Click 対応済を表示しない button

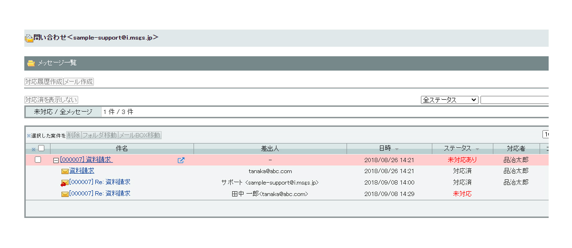(x=51, y=100)
